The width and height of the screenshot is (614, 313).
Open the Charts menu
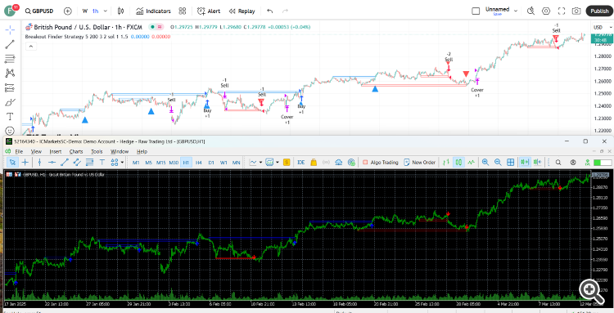click(76, 151)
